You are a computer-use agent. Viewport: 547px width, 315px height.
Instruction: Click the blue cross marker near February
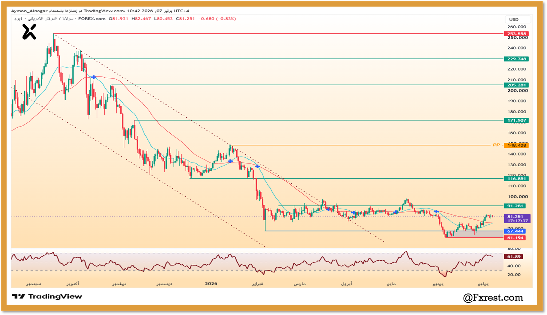click(x=257, y=166)
